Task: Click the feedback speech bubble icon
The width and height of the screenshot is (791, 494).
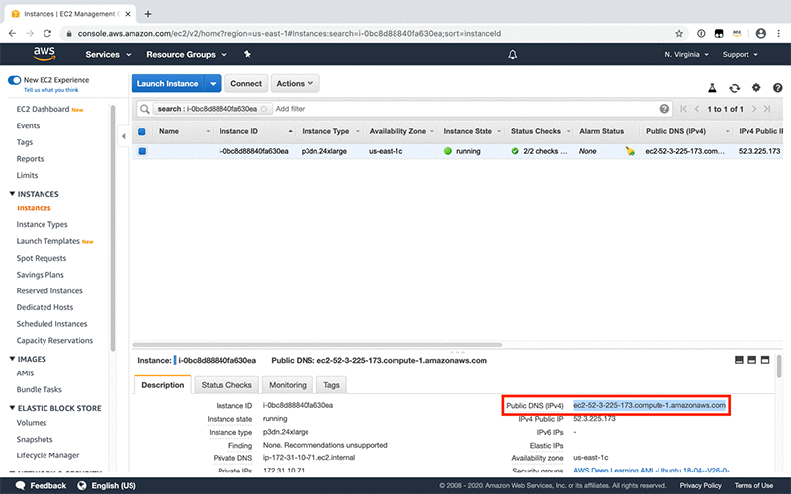Action: tap(20, 485)
